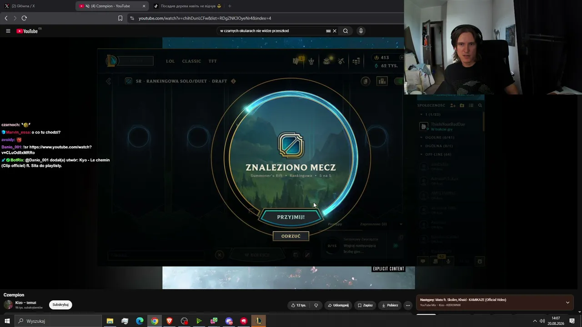Viewport: 582px width, 327px height.
Task: Switch to the Główna / X tab
Action: point(37,6)
